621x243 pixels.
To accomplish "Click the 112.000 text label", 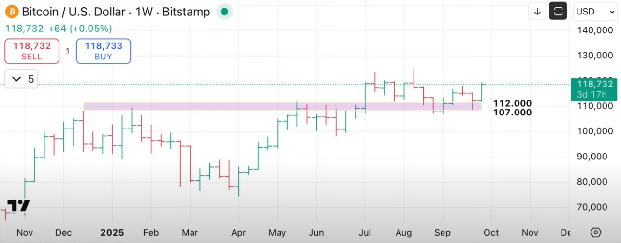I will tap(512, 103).
